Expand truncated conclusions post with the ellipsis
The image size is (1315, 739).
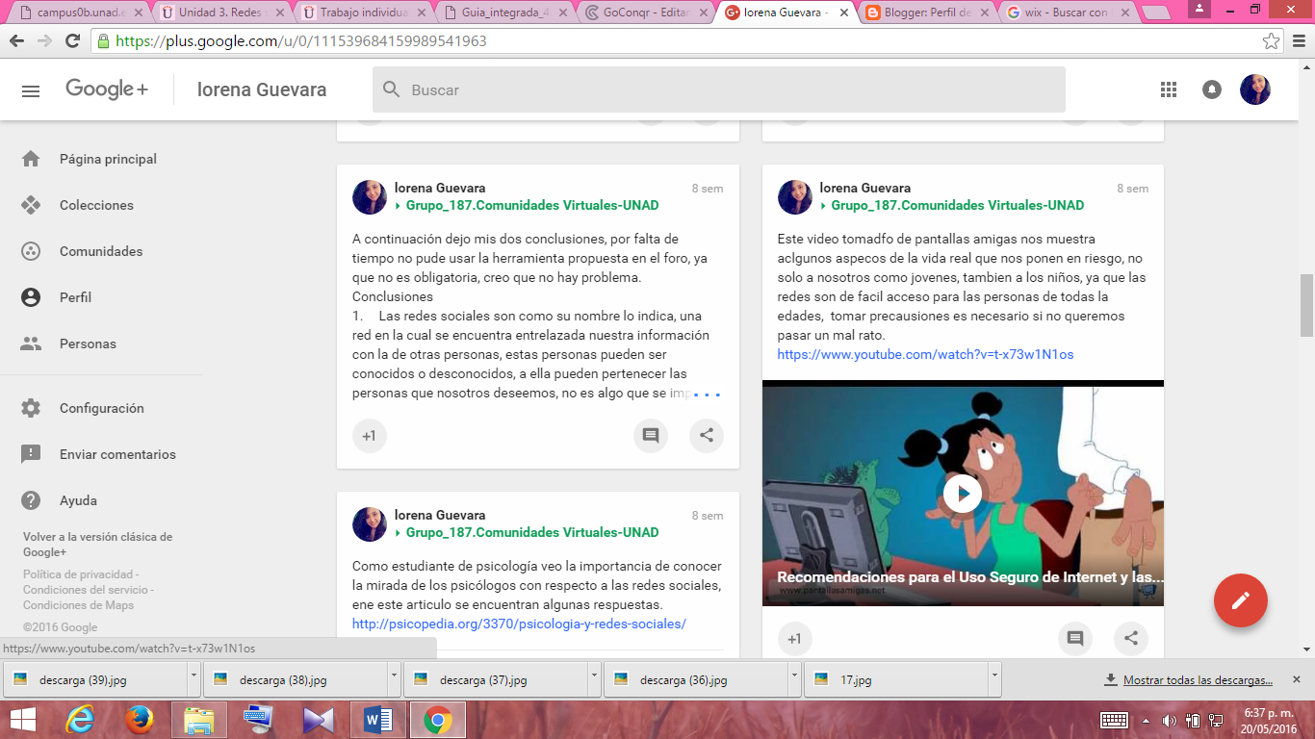point(707,394)
